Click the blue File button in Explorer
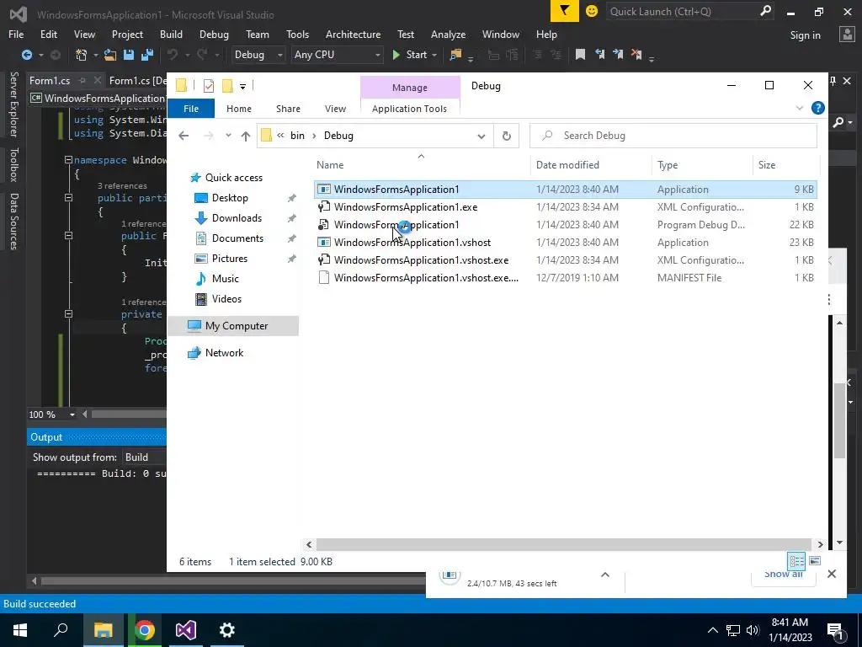 tap(191, 109)
